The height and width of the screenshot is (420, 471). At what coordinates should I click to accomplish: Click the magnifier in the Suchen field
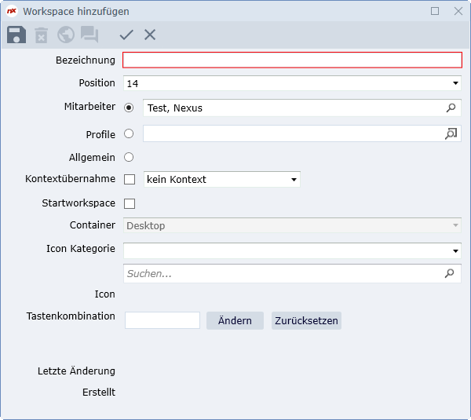click(450, 273)
